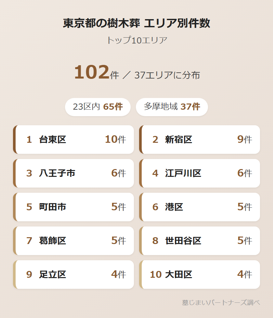Select the 世田谷区 rank 8 card
Viewport: 273px width, 318px height.
pos(200,241)
